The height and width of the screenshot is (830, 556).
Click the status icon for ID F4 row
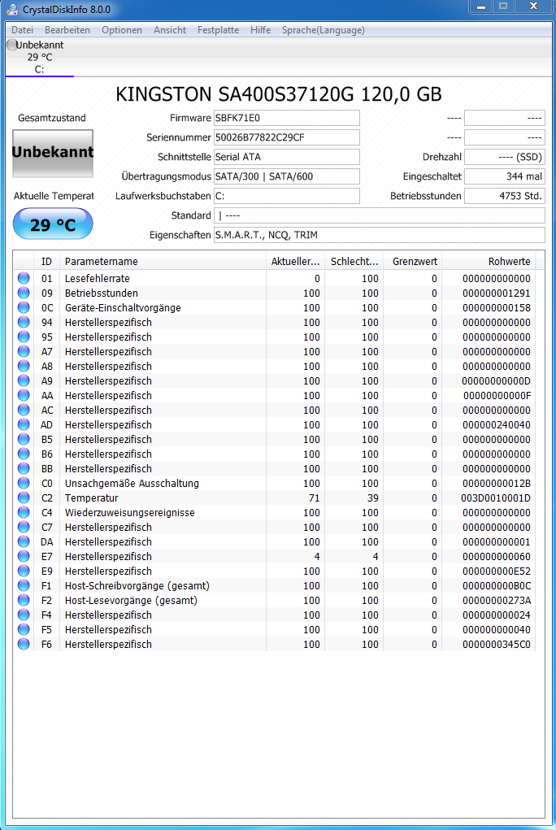[24, 615]
